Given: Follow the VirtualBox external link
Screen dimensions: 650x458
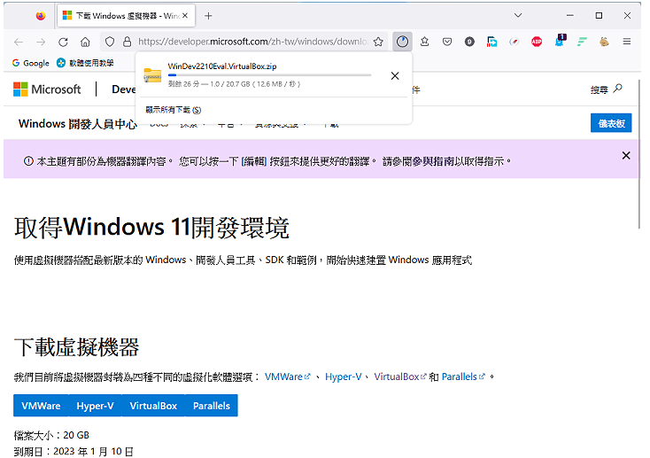Looking at the screenshot, I should (400, 376).
